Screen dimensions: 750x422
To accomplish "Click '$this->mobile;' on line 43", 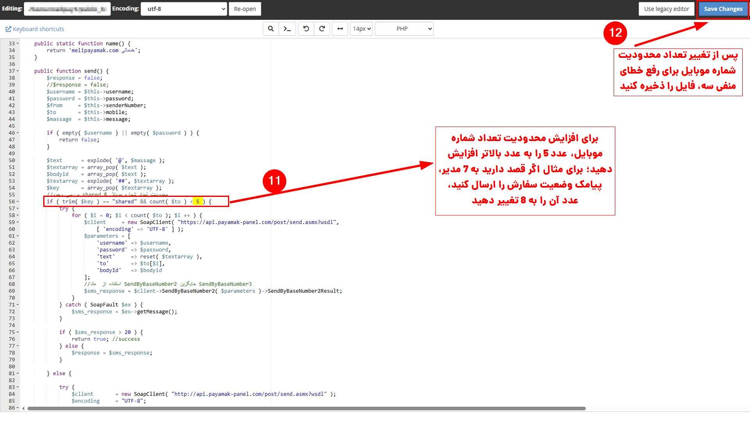I will 106,113.
